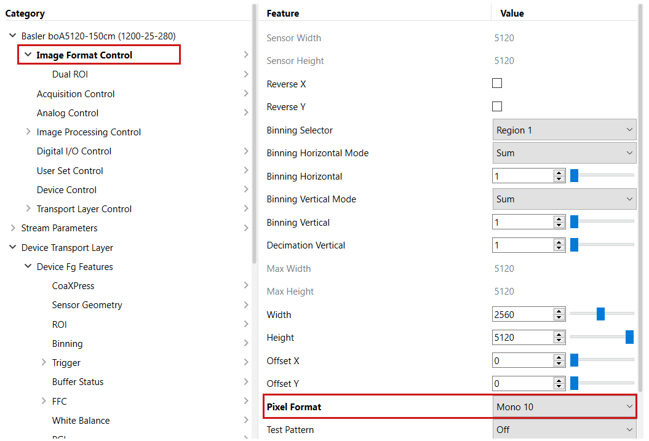
Task: Click the feature list vertical scrollbar
Action: pos(641,198)
